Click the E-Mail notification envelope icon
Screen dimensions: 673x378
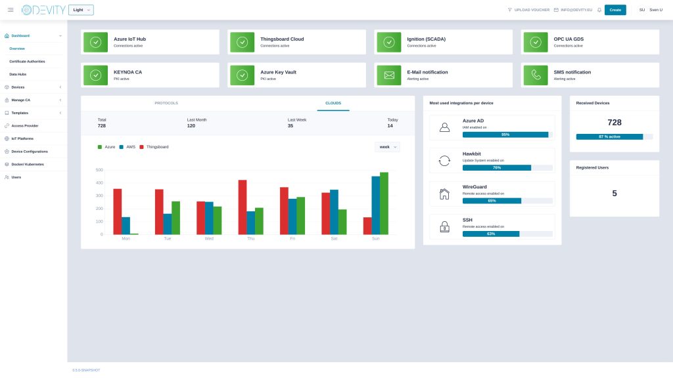tap(389, 75)
